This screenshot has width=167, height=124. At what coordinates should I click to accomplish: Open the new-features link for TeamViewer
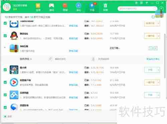click(73, 26)
